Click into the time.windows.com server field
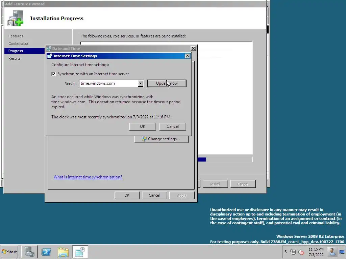The image size is (346, 259). pyautogui.click(x=108, y=83)
